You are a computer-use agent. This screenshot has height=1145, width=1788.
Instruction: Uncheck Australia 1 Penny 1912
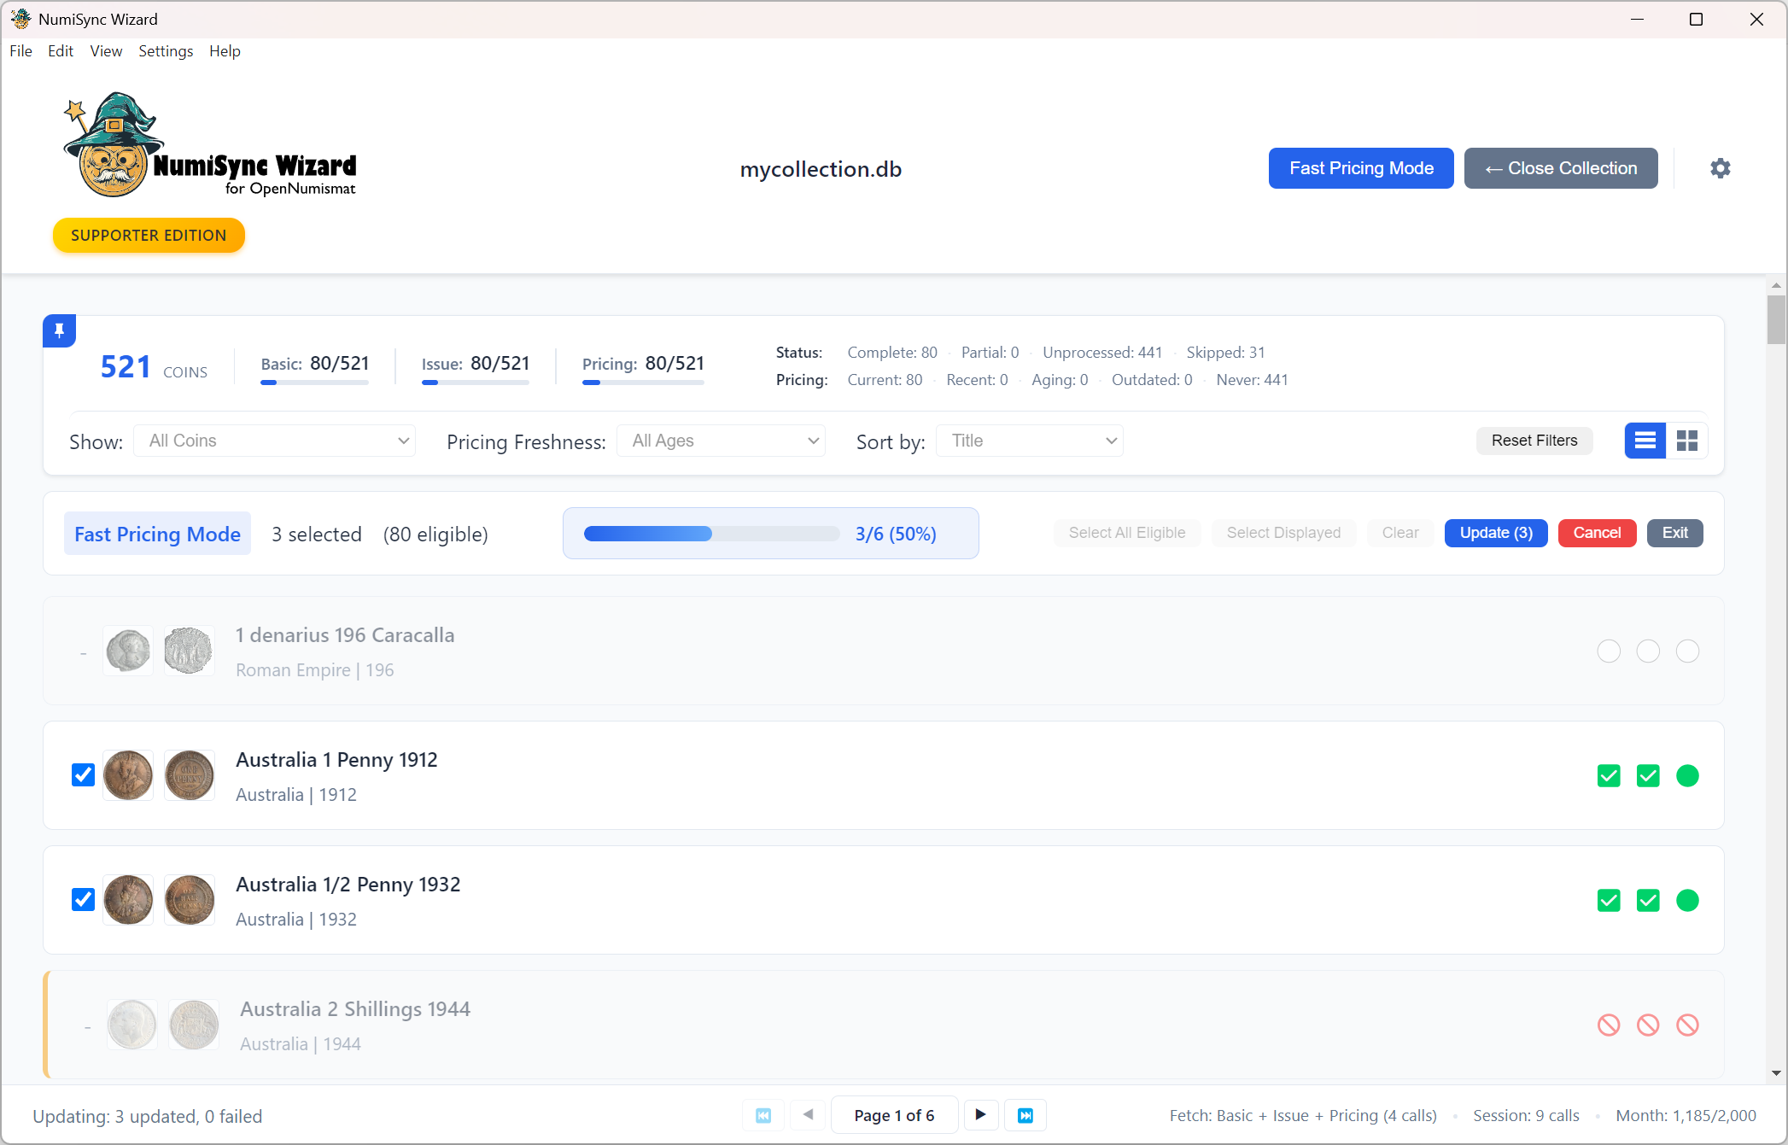(82, 774)
